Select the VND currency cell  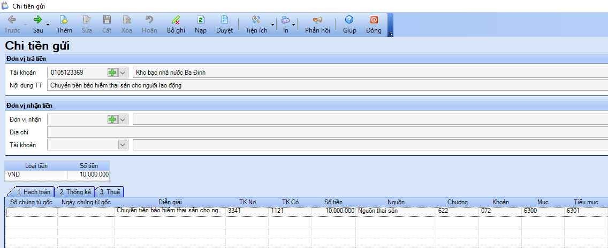click(x=36, y=174)
